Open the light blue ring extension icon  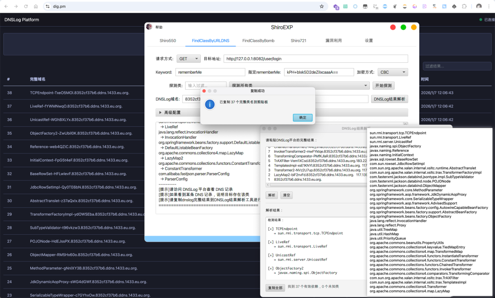pyautogui.click(x=355, y=6)
